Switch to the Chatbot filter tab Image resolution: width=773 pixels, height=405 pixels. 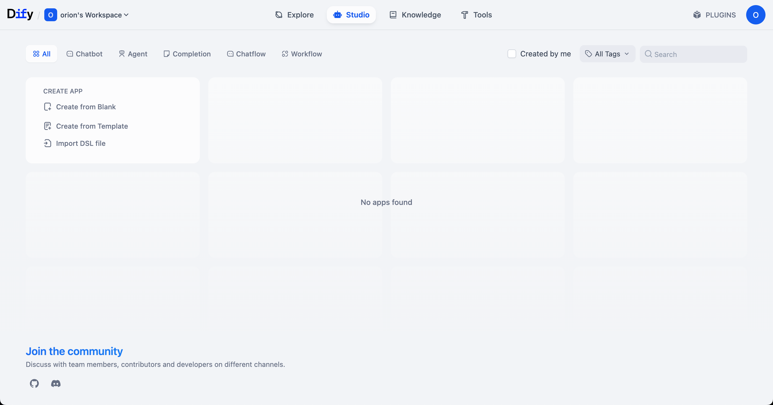(84, 54)
